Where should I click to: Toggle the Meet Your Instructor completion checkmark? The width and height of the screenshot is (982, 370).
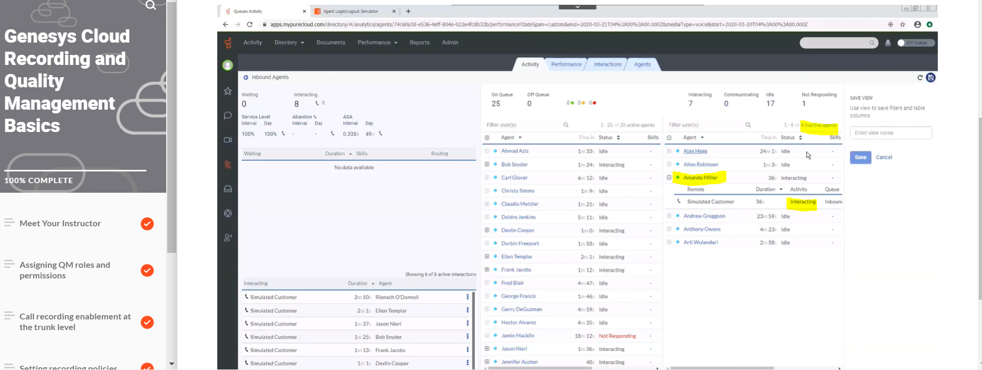coord(148,224)
